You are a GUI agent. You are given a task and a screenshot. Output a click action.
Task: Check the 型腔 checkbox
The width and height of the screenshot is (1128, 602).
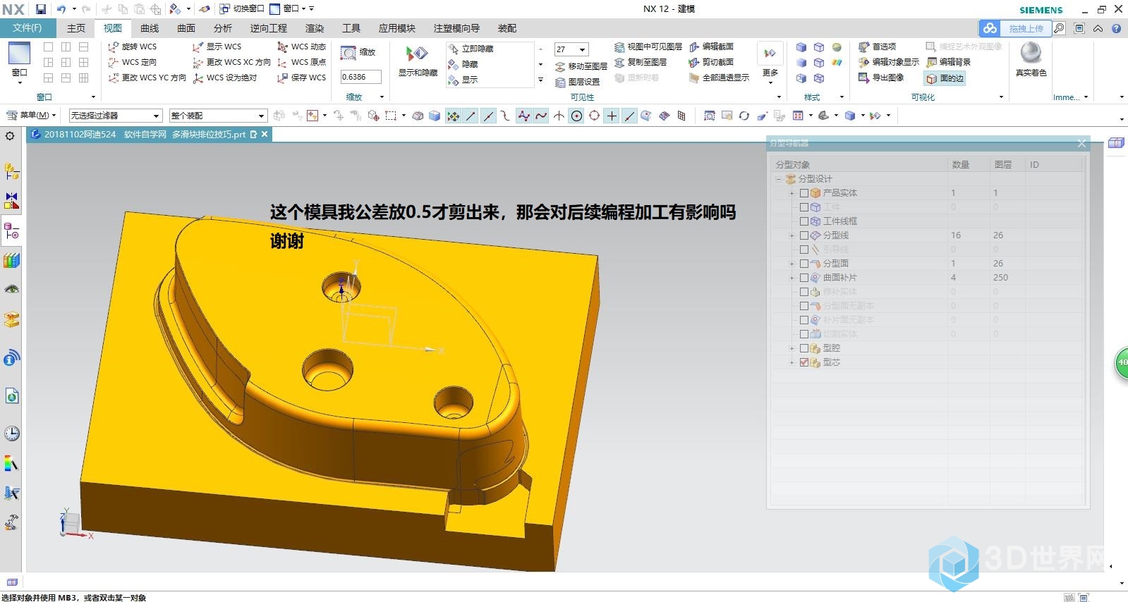coord(804,348)
